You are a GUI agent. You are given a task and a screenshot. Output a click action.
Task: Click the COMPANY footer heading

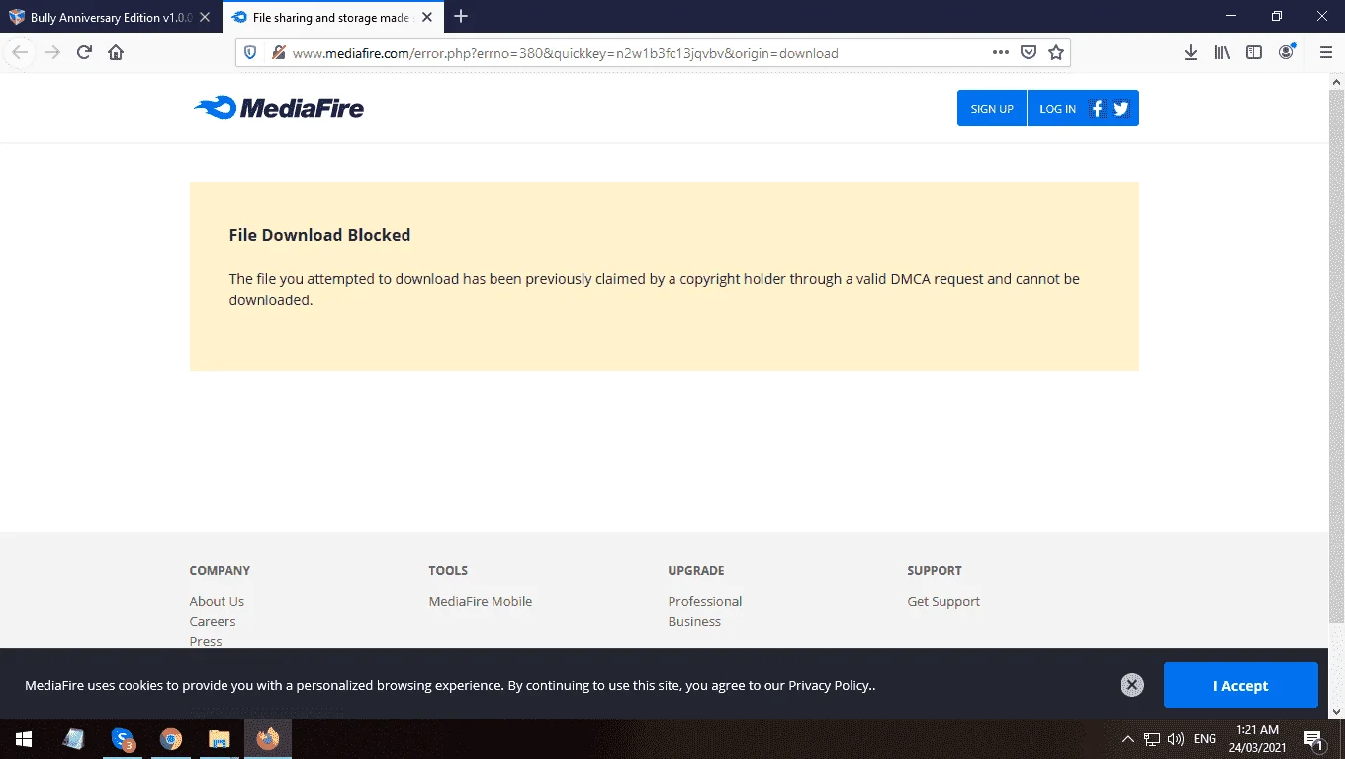click(220, 570)
